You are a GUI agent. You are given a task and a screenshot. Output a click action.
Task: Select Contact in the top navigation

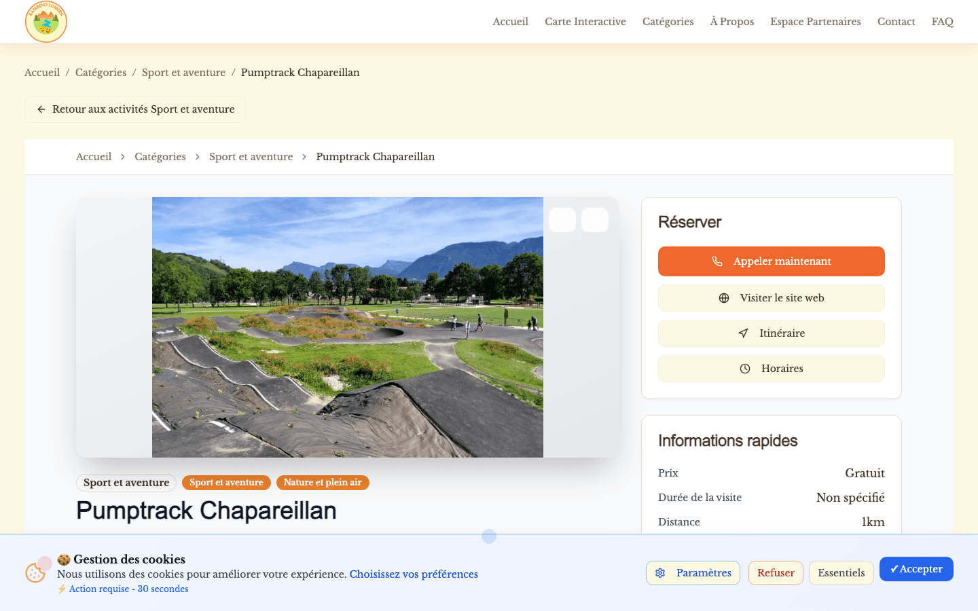pyautogui.click(x=896, y=22)
